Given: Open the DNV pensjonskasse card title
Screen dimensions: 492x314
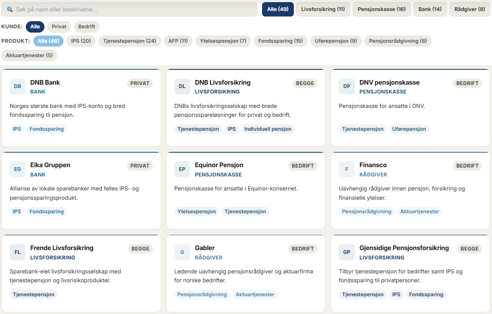Looking at the screenshot, I should [x=390, y=83].
